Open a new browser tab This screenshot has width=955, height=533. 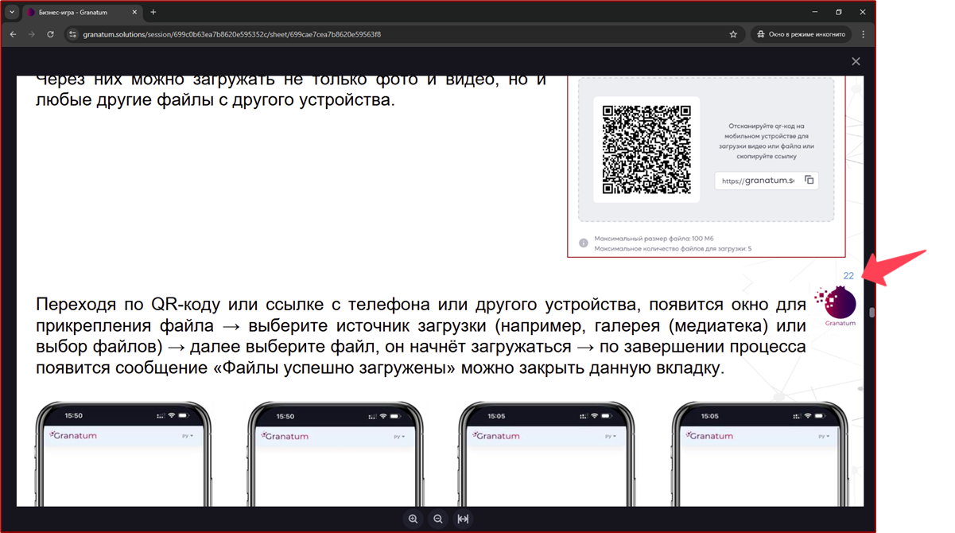(153, 12)
